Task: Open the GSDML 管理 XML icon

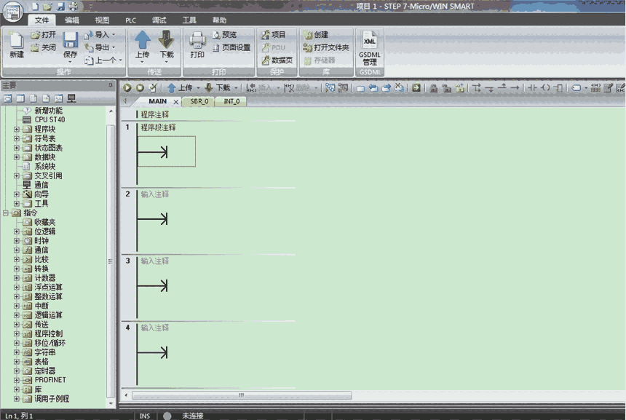Action: tap(370, 41)
